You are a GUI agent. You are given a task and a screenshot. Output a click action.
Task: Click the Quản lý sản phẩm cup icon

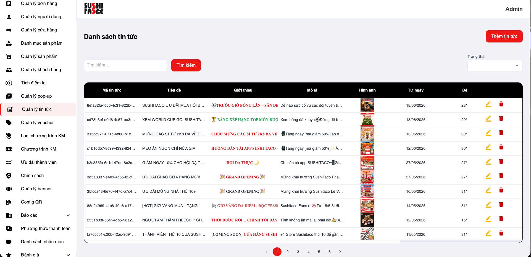click(9, 56)
